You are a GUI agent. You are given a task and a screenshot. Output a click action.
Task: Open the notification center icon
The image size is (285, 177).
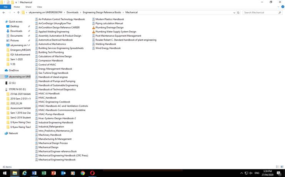point(279,174)
